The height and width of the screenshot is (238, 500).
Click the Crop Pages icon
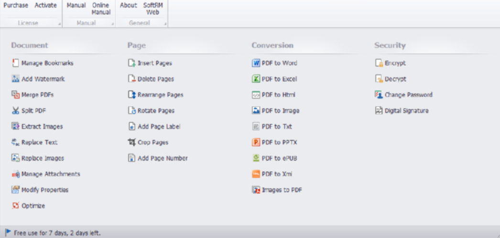pyautogui.click(x=132, y=142)
